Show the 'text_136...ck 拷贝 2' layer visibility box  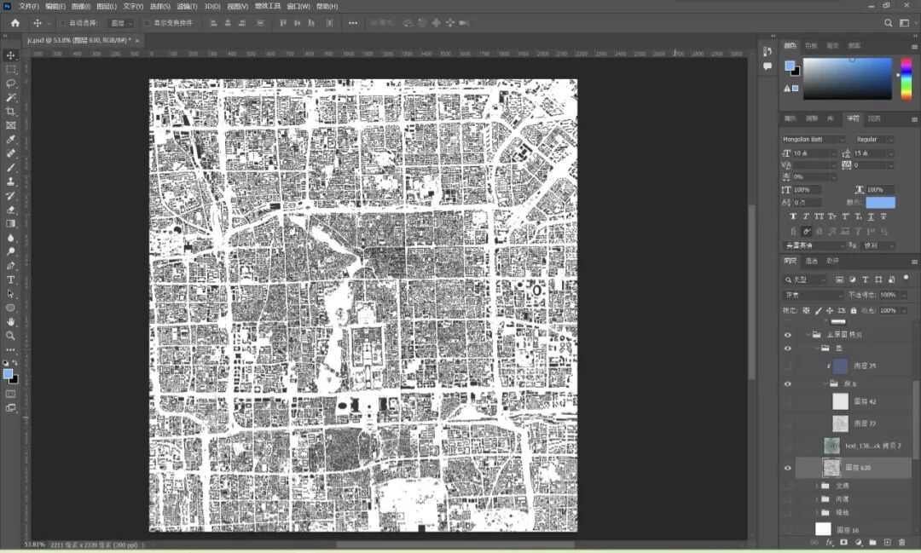click(x=788, y=446)
